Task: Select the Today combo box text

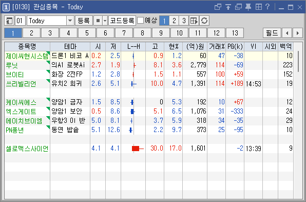Action: tap(47, 21)
